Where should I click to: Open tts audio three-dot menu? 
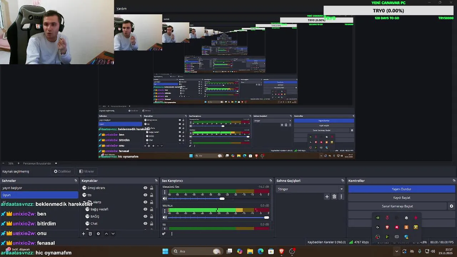tap(165, 229)
